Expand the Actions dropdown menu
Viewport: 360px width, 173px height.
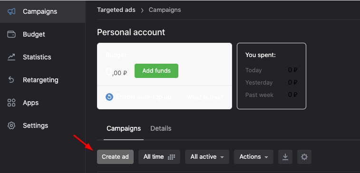point(253,157)
